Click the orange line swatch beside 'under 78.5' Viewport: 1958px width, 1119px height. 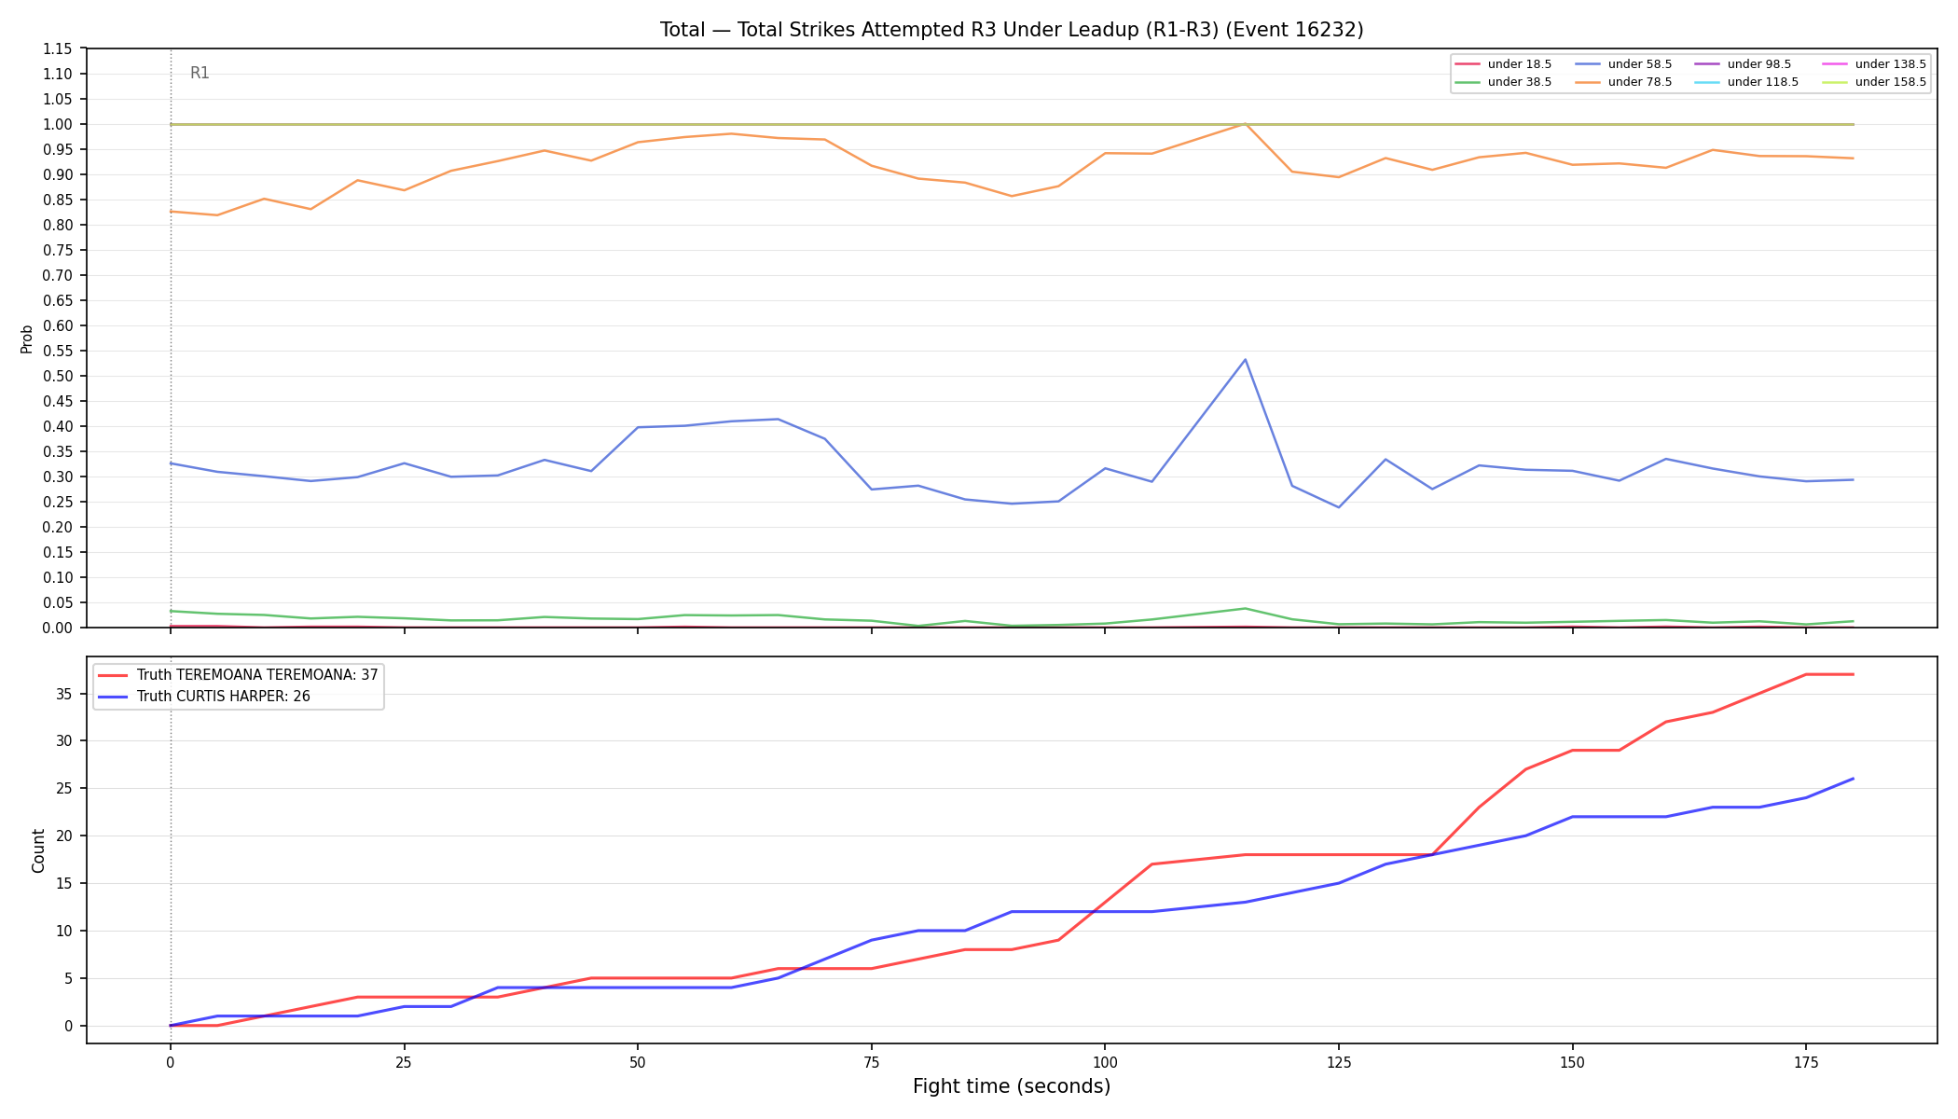click(x=1588, y=82)
